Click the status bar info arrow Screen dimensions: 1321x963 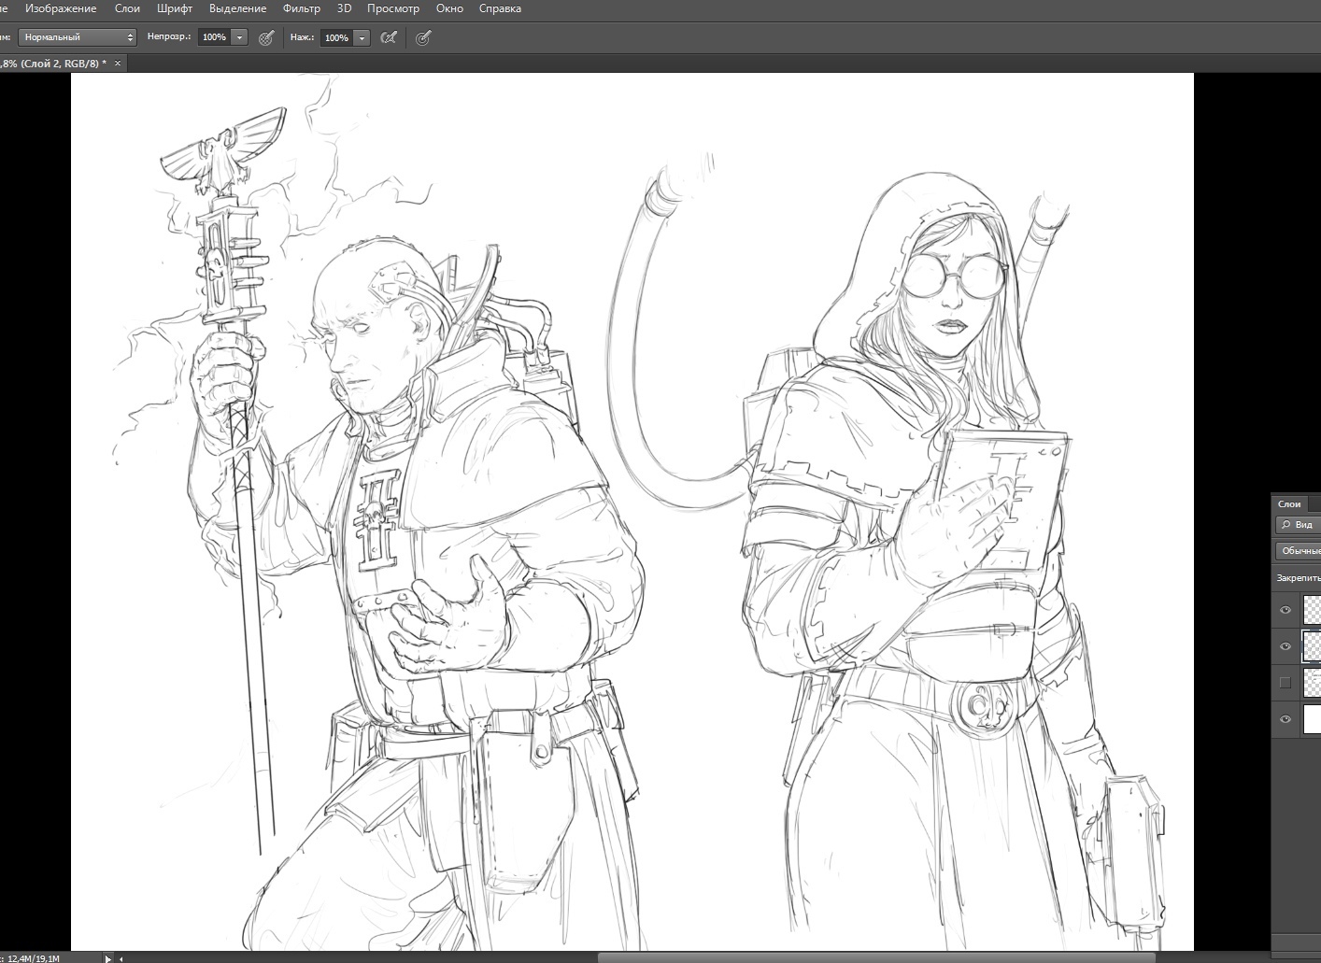(108, 957)
